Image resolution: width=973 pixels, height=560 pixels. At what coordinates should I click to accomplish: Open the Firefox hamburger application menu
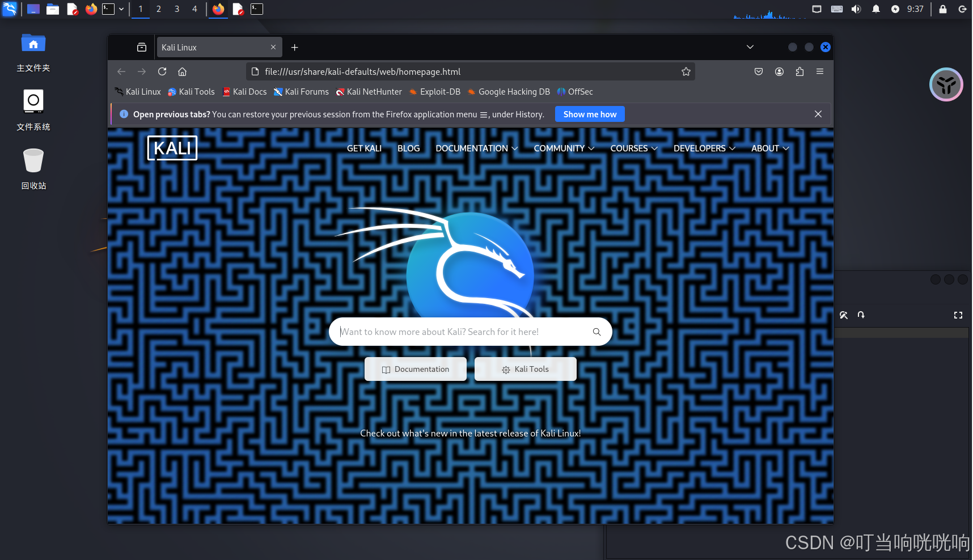pos(820,71)
